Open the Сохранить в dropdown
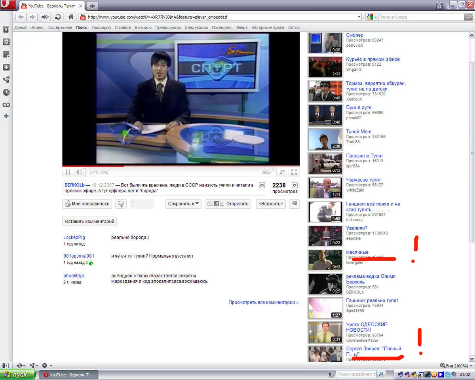This screenshot has height=380, width=475. (184, 204)
